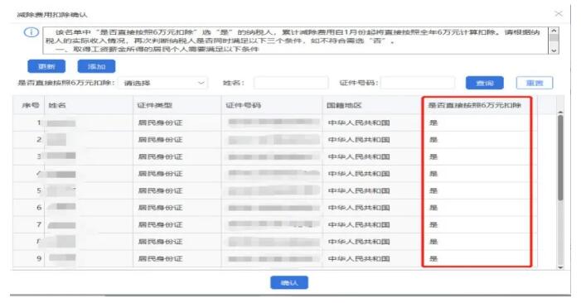Click the sequence number 6 cell
The image size is (581, 303).
point(39,208)
